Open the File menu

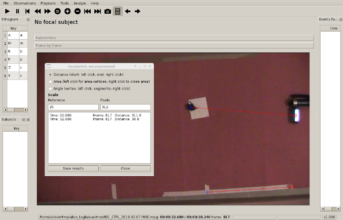pyautogui.click(x=6, y=3)
